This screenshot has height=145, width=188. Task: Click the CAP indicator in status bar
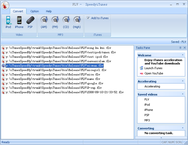click(164, 142)
